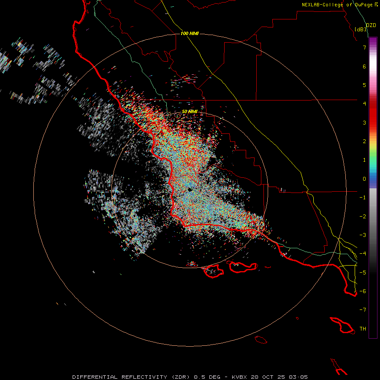
Task: Click the [dB] units label
Action: [361, 30]
